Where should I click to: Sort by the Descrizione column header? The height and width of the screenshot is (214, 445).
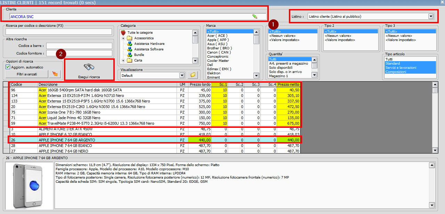click(x=108, y=84)
